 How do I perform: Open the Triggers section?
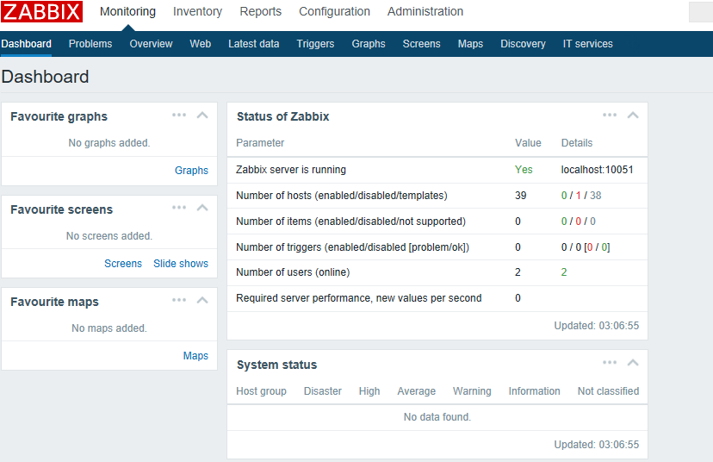[315, 44]
